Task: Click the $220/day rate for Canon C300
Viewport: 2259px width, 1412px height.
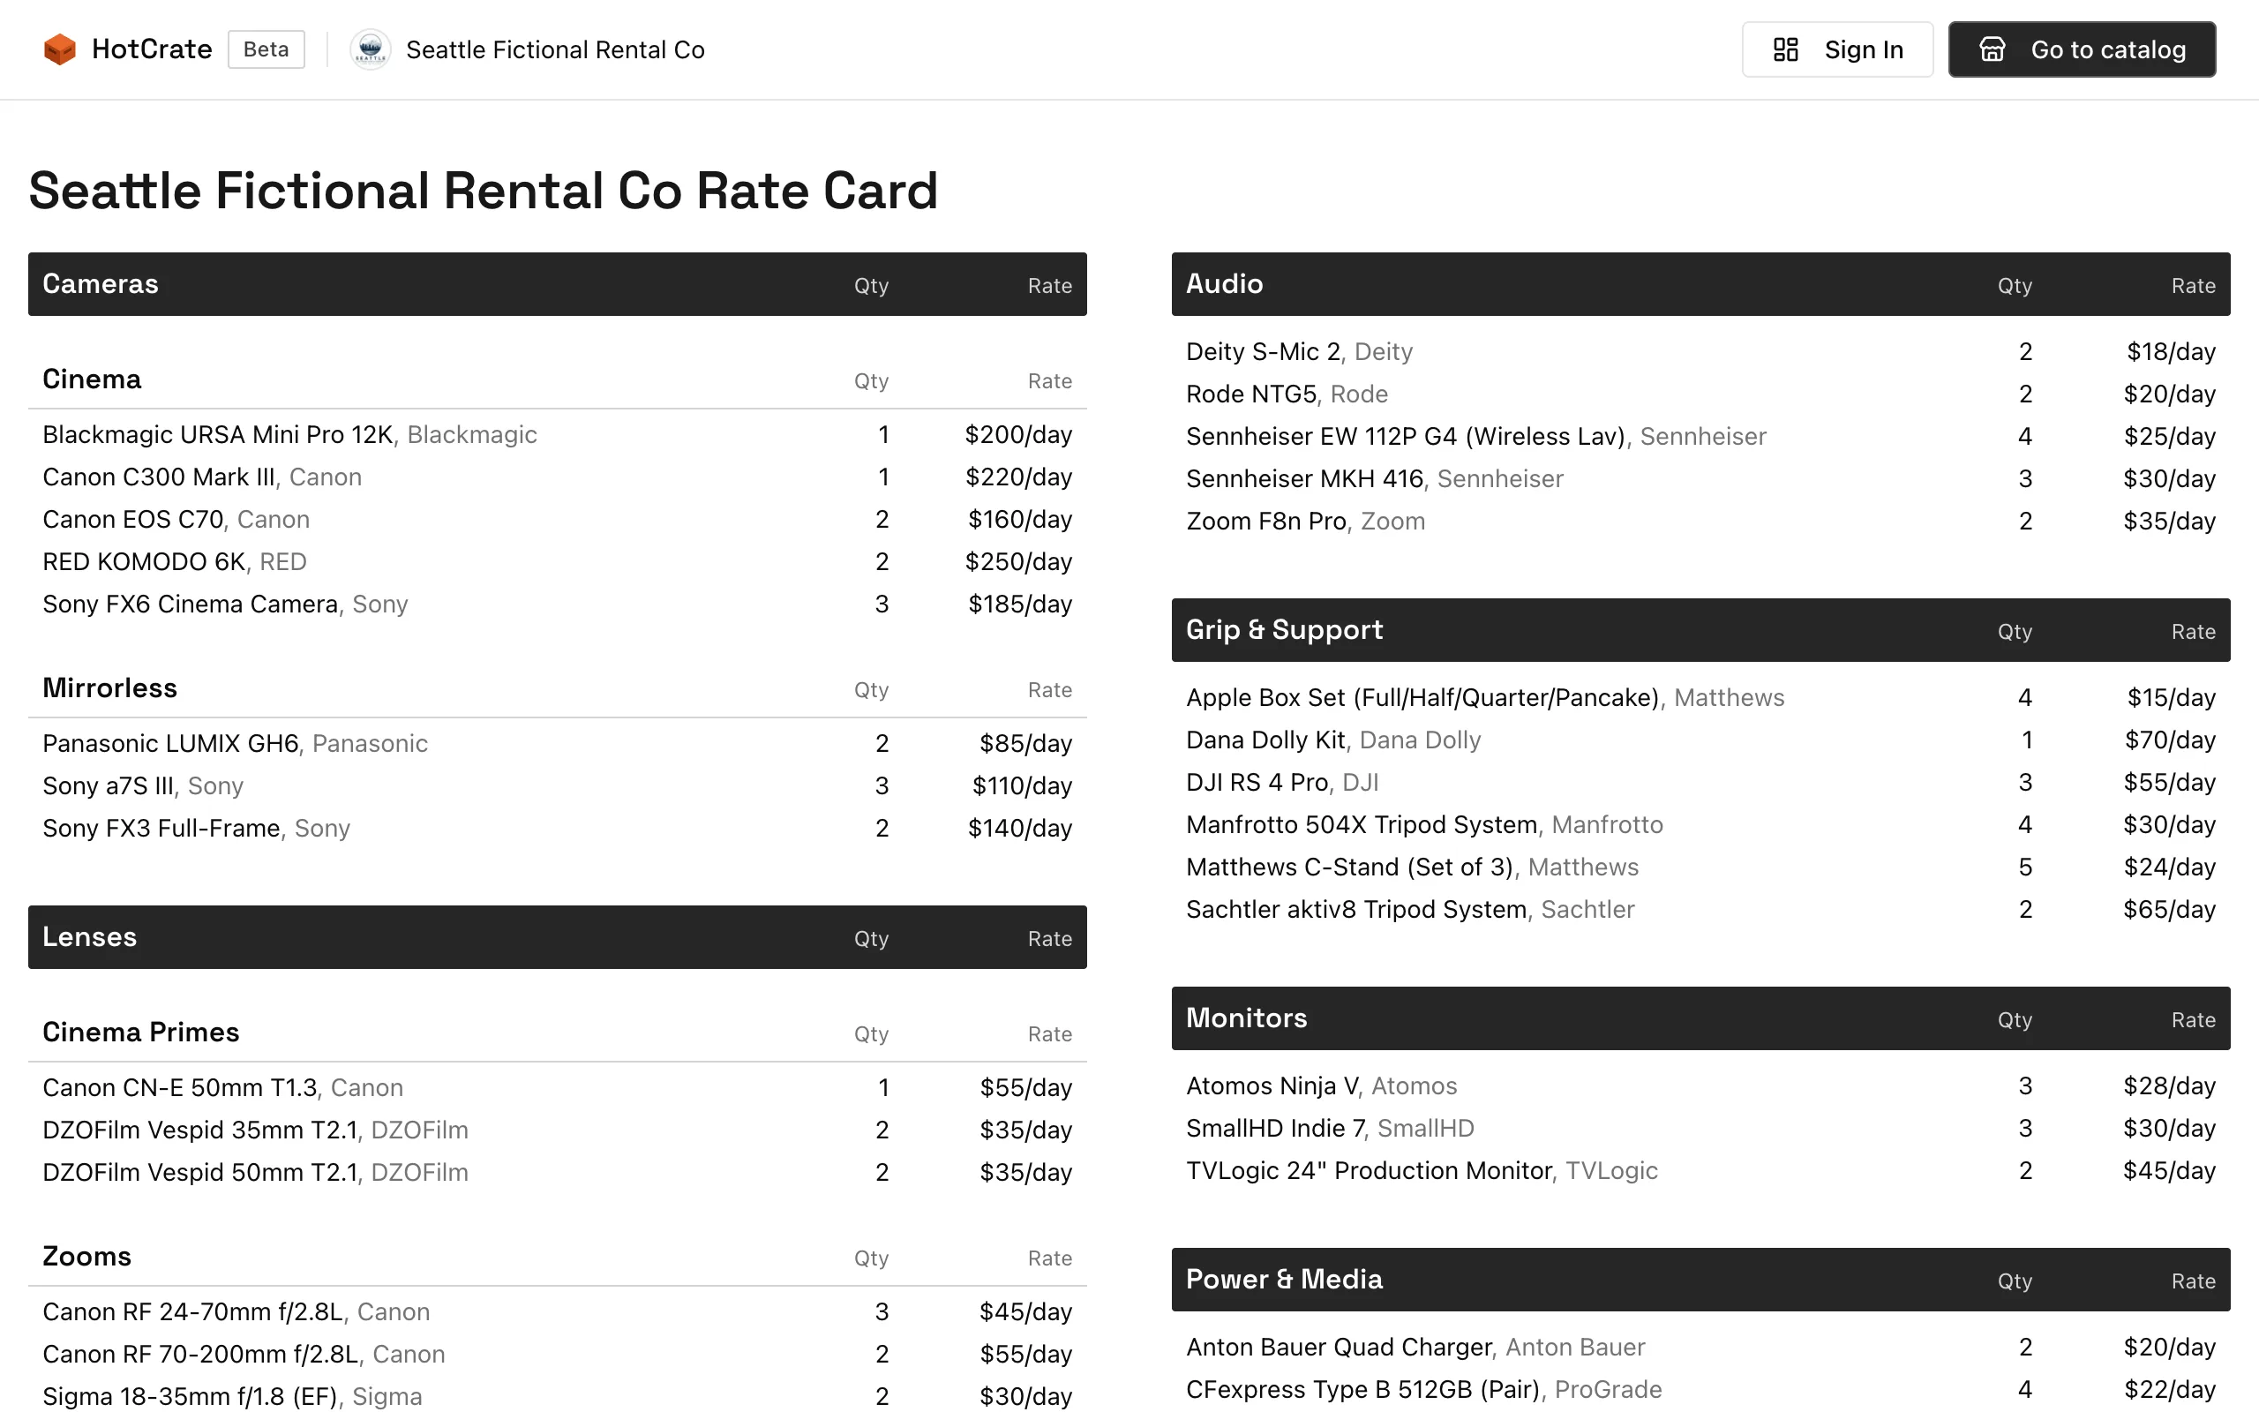Action: pos(1018,477)
